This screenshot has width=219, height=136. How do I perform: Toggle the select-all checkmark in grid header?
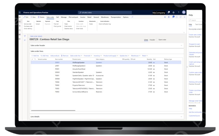pyautogui.click(x=32, y=59)
